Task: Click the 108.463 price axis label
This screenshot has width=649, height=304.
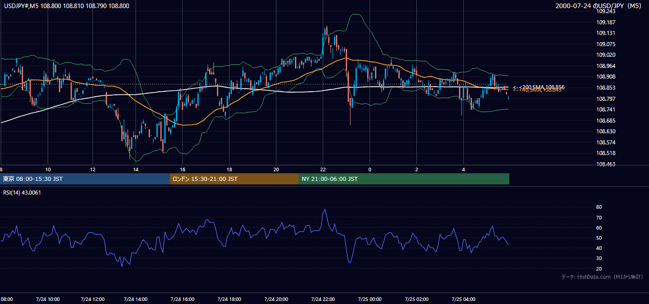Action: pyautogui.click(x=606, y=164)
